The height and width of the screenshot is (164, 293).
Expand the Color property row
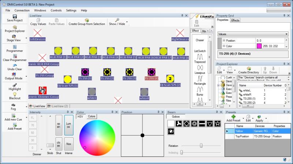[224, 46]
